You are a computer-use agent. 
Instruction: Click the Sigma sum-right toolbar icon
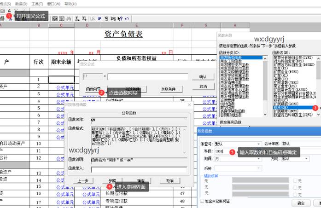(x=77, y=18)
